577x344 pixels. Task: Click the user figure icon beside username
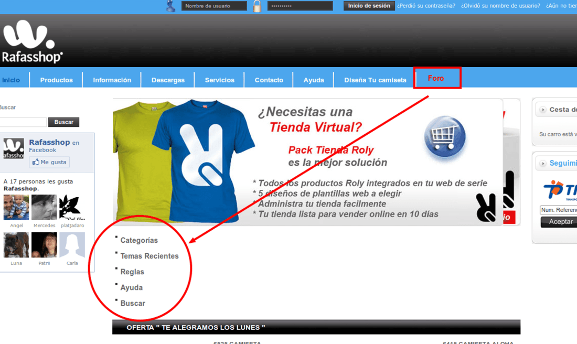click(171, 6)
